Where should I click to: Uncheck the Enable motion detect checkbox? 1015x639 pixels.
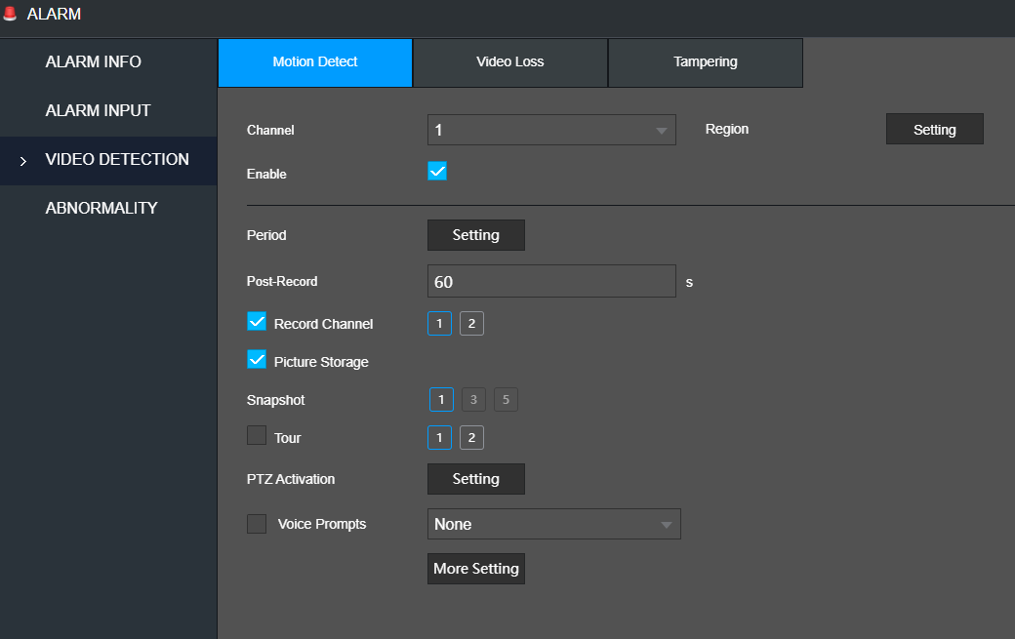tap(437, 172)
